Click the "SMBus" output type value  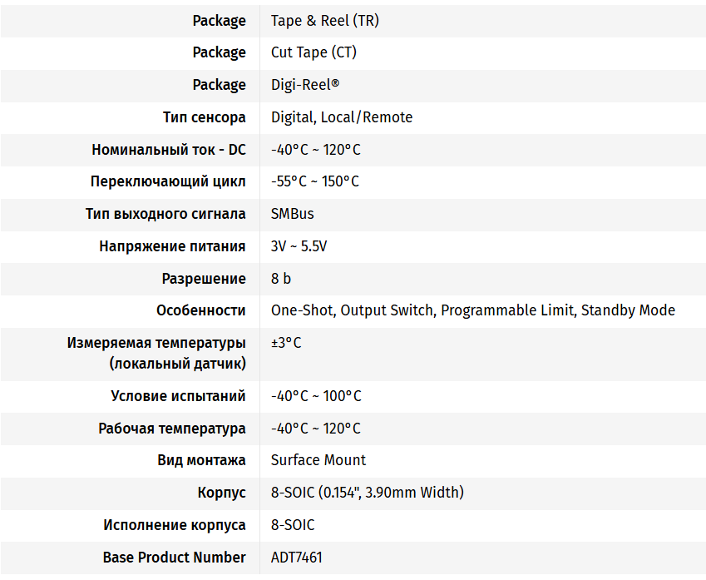click(x=293, y=214)
